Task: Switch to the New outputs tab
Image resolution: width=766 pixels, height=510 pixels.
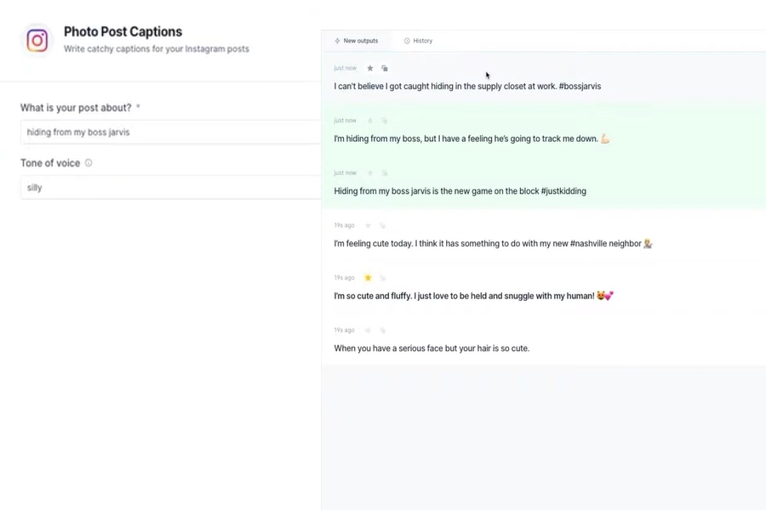Action: pyautogui.click(x=356, y=41)
